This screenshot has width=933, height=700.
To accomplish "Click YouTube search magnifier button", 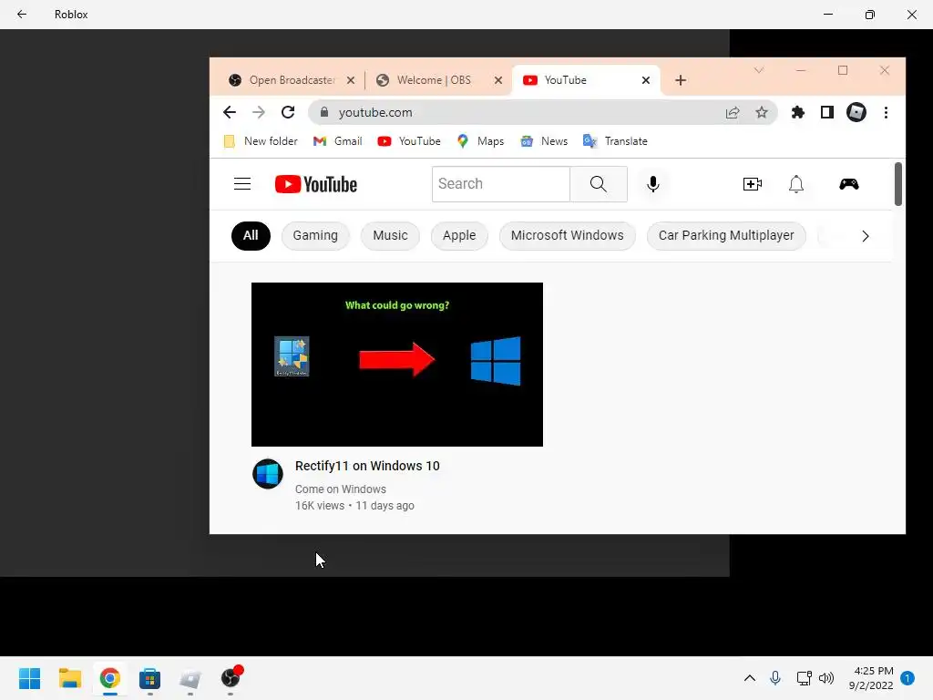I will tap(599, 184).
